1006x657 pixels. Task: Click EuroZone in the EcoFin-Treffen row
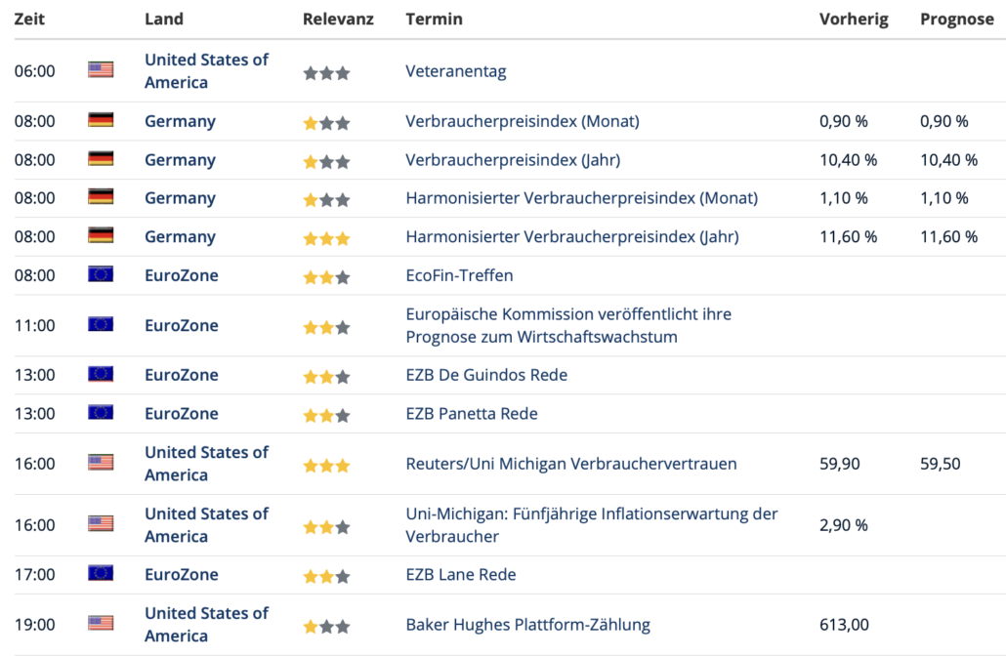point(182,275)
